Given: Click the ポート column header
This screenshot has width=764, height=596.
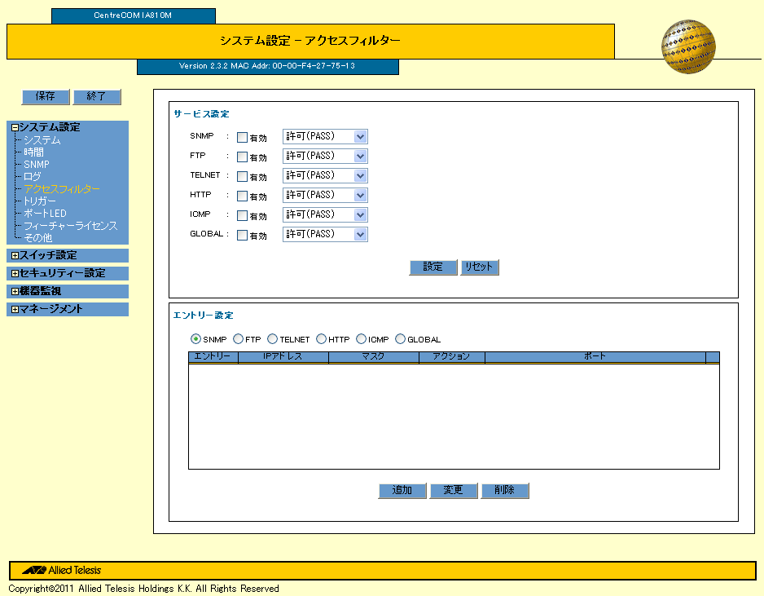Looking at the screenshot, I should [x=595, y=357].
